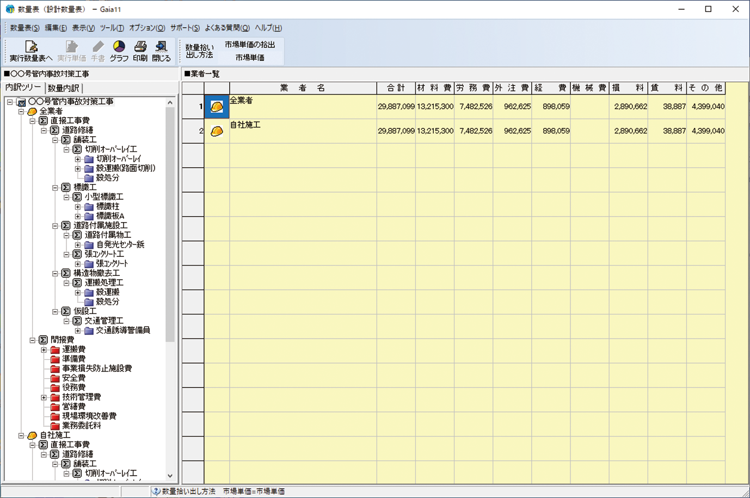
Task: Click the red folder icon for 運搬費
Action: (x=55, y=349)
